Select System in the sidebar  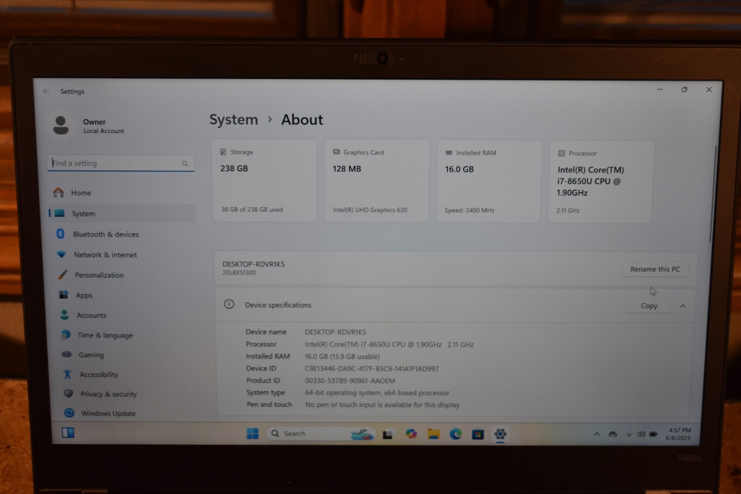tap(123, 213)
